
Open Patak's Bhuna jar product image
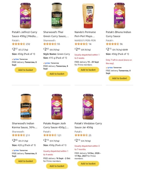(120, 15)
